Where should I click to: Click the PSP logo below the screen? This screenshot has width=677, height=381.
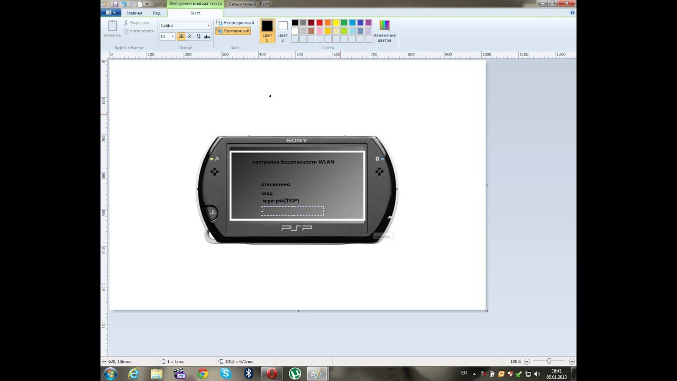tap(297, 228)
